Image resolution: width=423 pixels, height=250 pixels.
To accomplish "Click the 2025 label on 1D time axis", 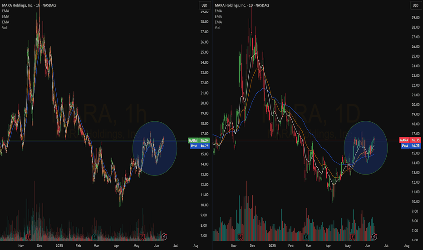I will (272, 245).
